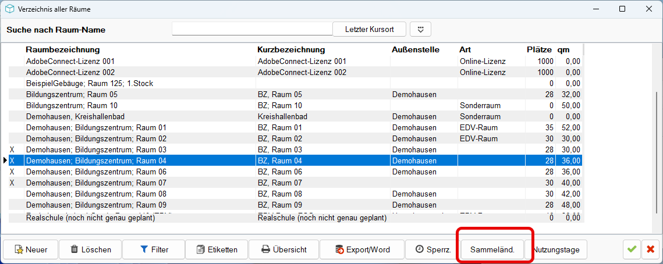Select row Realschule (noch nicht genau geplant)
This screenshot has height=264, width=663.
tap(296, 218)
